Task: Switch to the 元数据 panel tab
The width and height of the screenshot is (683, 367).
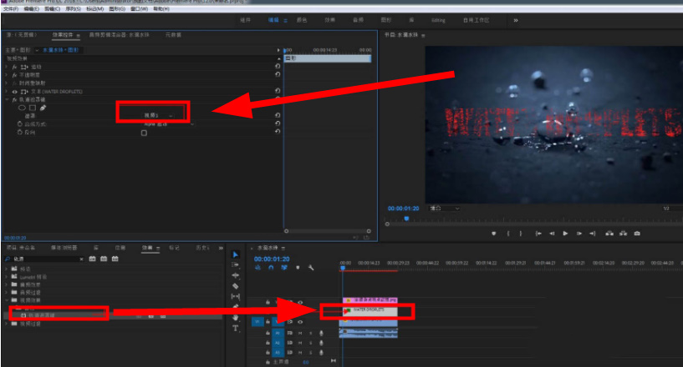Action: click(173, 35)
